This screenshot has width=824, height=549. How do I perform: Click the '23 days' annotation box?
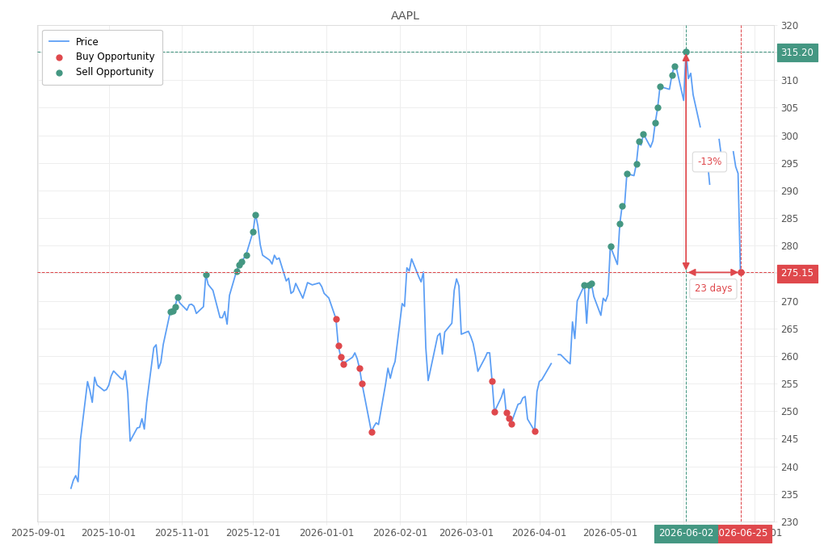point(713,288)
